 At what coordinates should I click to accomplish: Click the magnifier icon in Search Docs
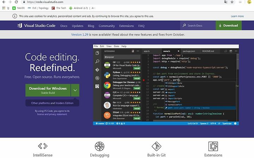pyautogui.click(x=184, y=25)
